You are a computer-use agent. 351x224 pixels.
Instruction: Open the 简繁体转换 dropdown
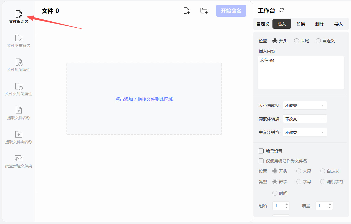tap(305, 119)
